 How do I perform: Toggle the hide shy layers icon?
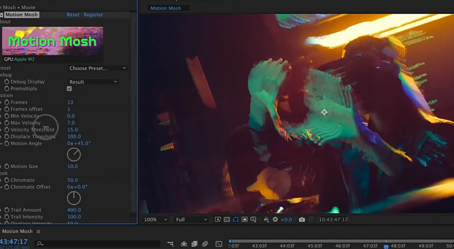[184, 244]
